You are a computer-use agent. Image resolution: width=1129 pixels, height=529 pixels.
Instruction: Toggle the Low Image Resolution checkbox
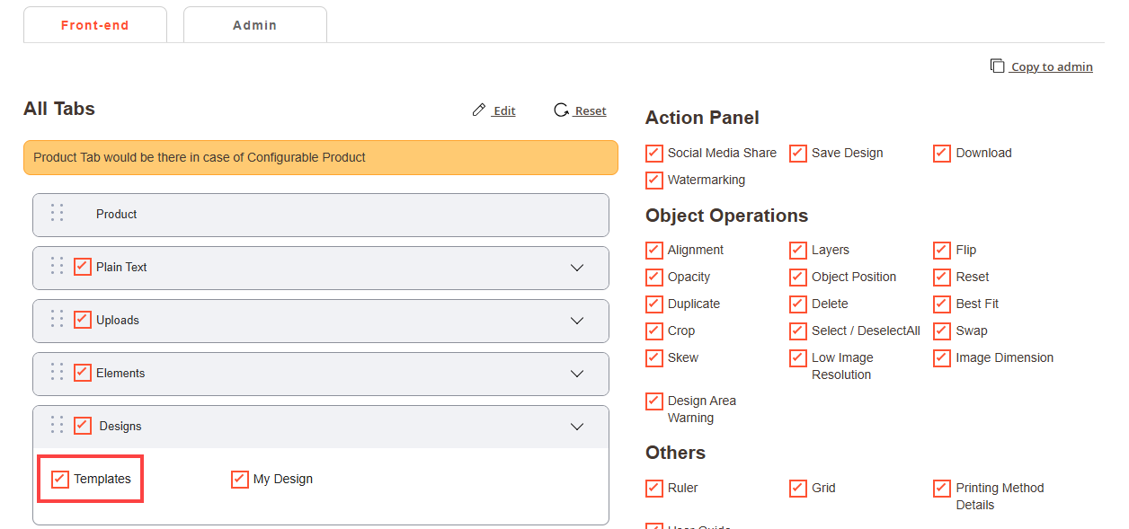798,358
